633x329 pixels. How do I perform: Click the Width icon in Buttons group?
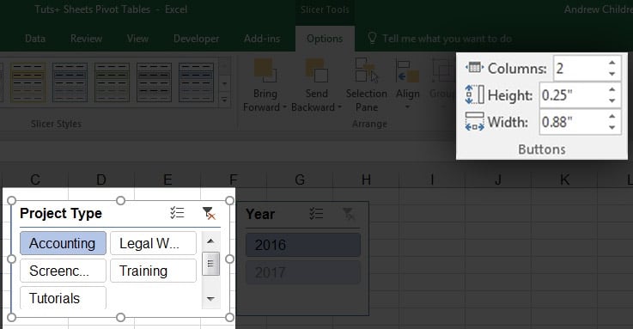(474, 121)
